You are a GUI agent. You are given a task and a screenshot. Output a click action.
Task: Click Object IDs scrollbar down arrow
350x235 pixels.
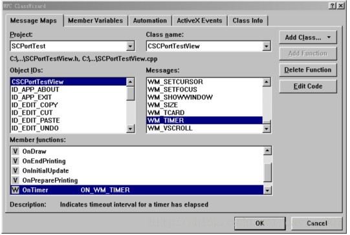point(130,128)
